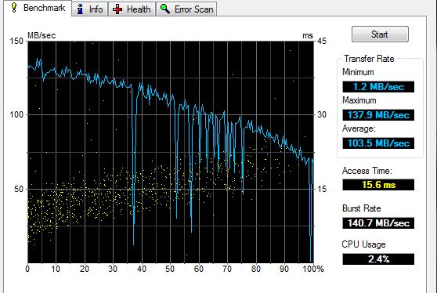
Task: Open the Info tab
Action: click(90, 9)
